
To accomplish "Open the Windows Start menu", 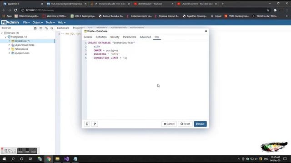I will point(4,159).
